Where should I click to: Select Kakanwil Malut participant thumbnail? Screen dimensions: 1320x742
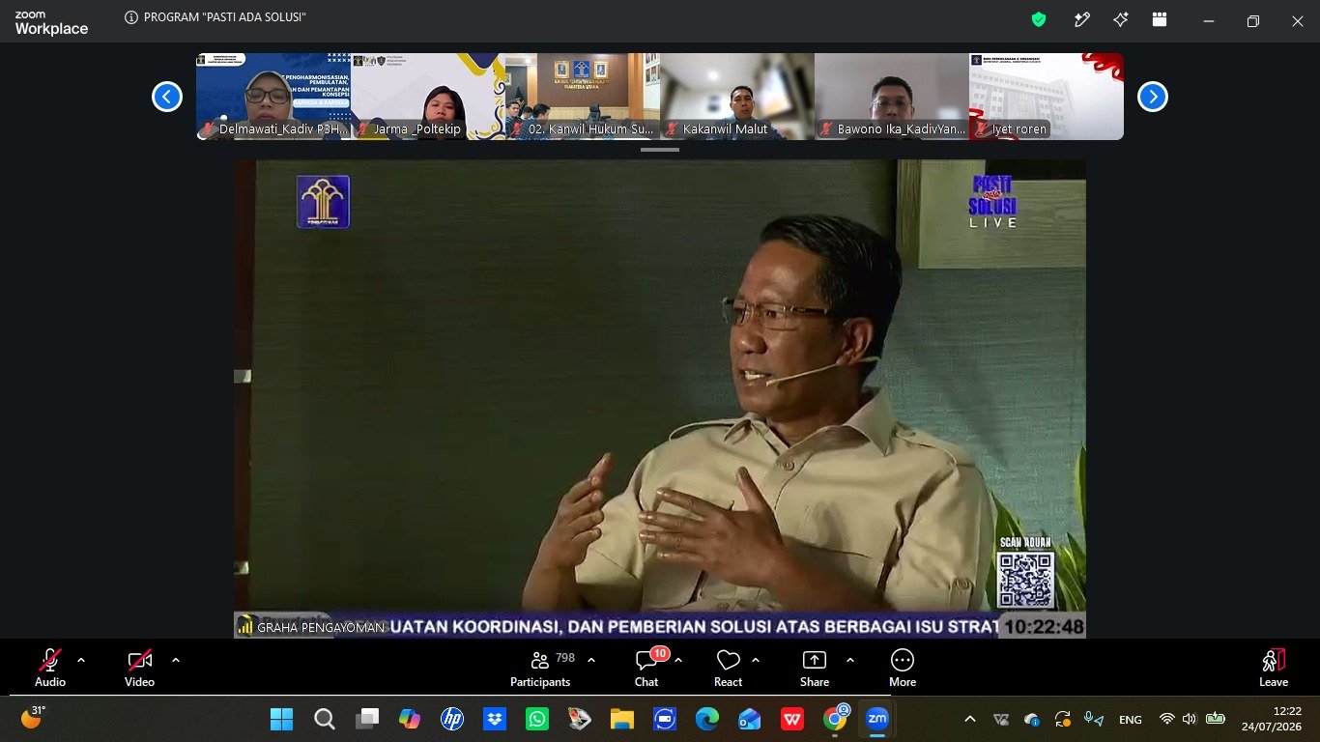(x=737, y=97)
